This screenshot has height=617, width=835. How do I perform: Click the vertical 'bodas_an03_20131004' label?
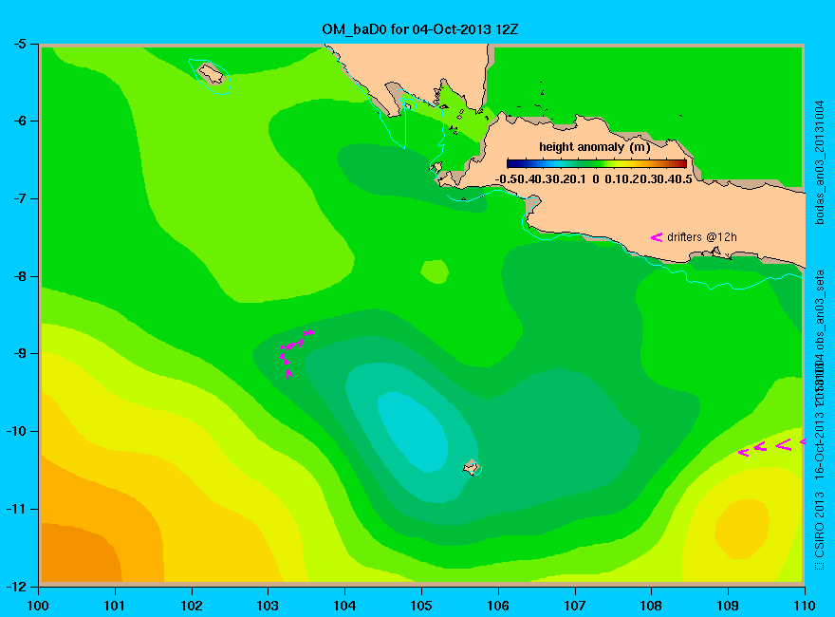point(820,162)
